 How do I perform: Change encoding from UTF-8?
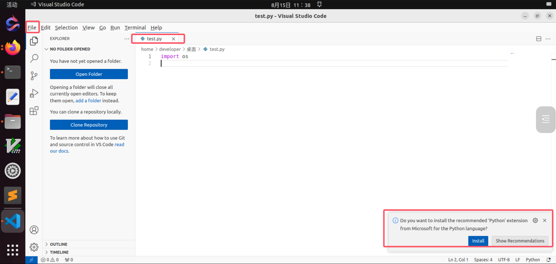click(x=504, y=260)
